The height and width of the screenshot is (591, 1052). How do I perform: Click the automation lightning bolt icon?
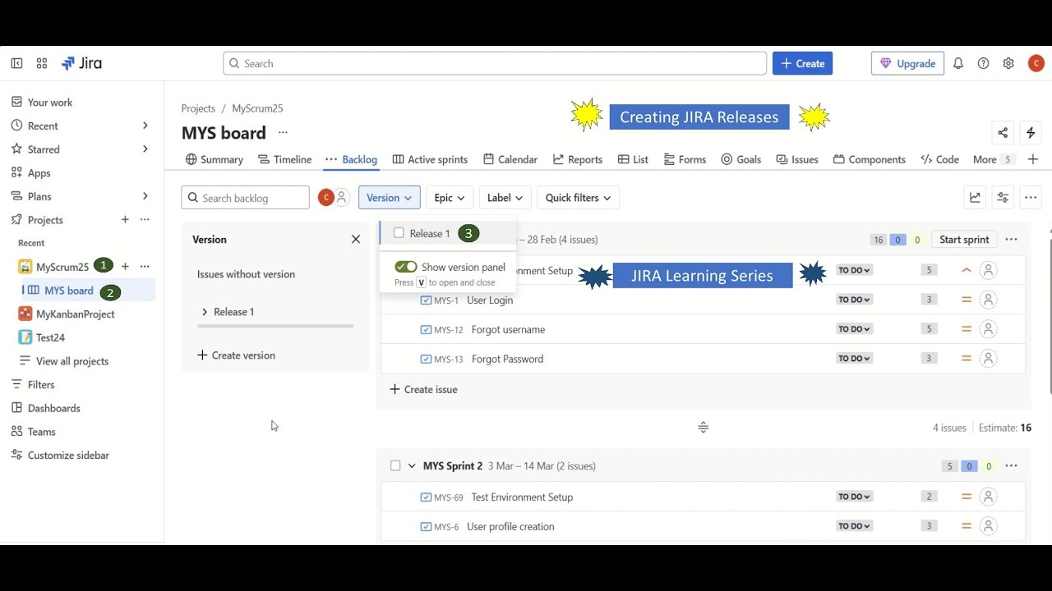[x=1031, y=133]
